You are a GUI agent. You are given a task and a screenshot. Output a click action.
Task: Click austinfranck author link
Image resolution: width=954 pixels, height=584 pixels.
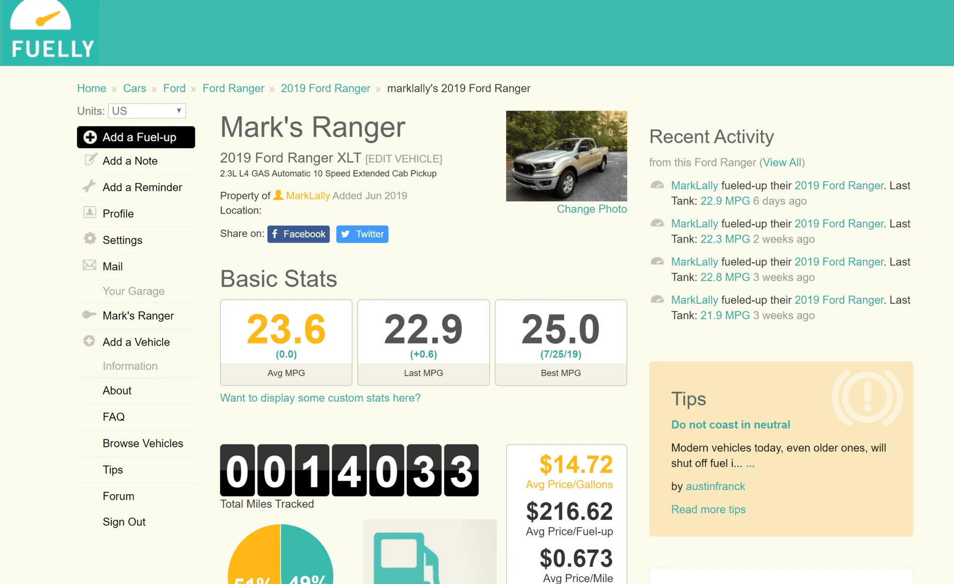[x=715, y=486]
